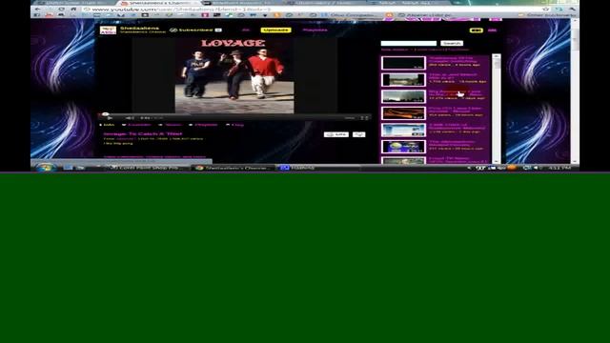Open the Share tab below the player
Screen dimensions: 610x343
tap(171, 125)
